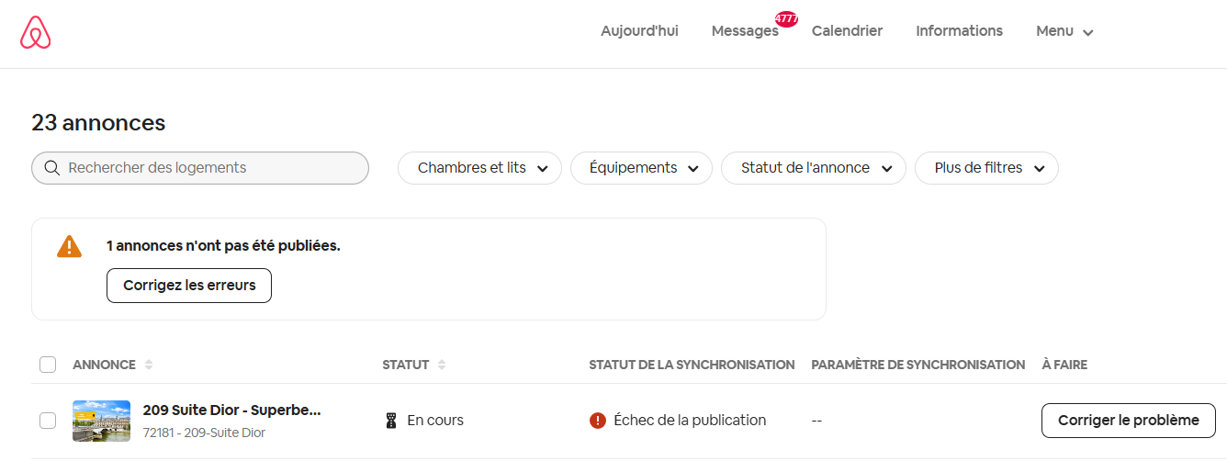Open the Aujourd'hui page

pos(639,31)
